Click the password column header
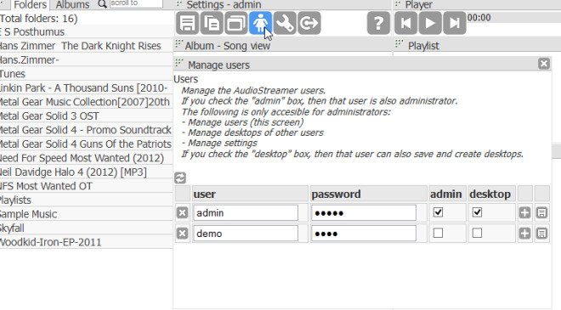The height and width of the screenshot is (310, 561). 369,194
